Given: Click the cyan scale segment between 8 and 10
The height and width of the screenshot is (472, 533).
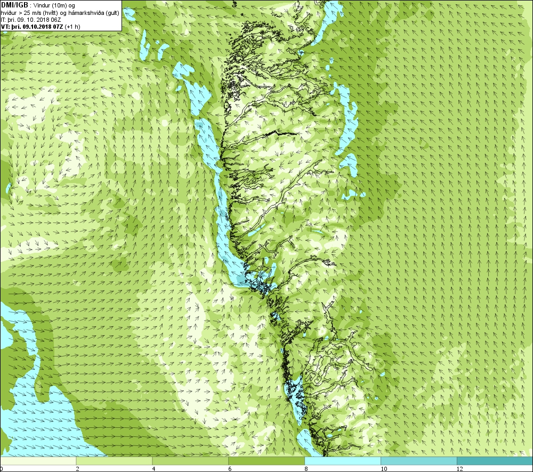Looking at the screenshot, I should click(x=343, y=461).
